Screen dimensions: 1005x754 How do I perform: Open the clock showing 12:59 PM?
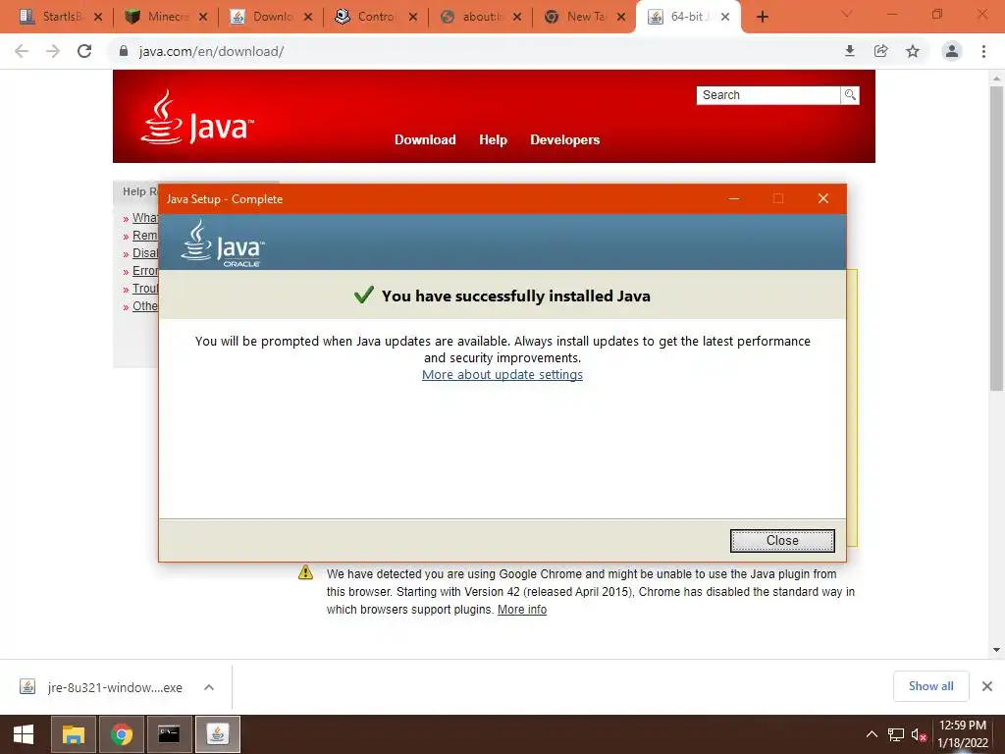click(962, 734)
